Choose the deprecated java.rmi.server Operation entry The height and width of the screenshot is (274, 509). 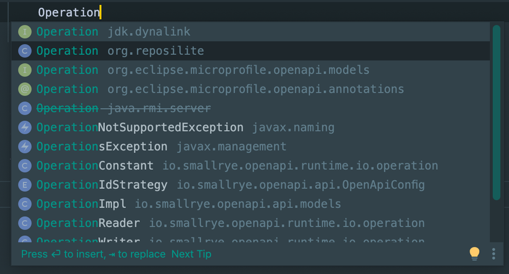coord(123,109)
